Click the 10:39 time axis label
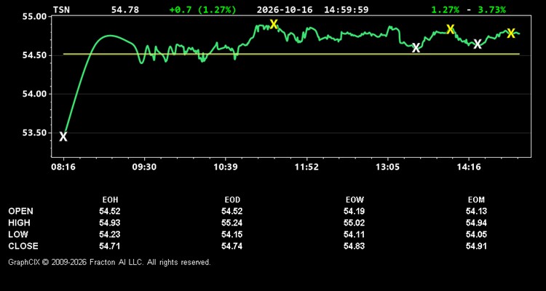The image size is (546, 291). click(226, 167)
